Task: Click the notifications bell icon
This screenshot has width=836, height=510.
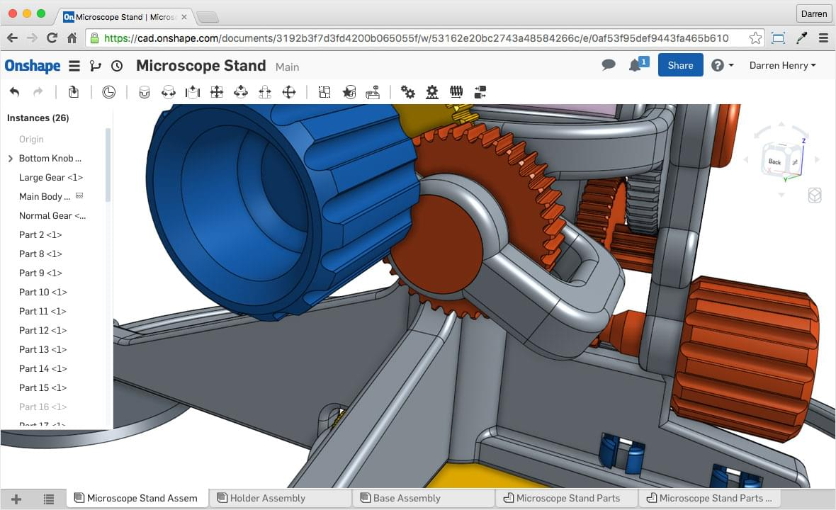Action: point(634,65)
